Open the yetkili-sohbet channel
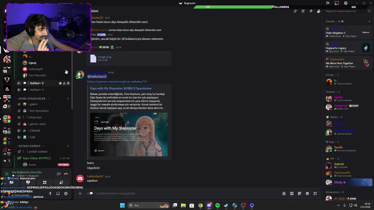The height and width of the screenshot is (210, 374). click(x=44, y=152)
